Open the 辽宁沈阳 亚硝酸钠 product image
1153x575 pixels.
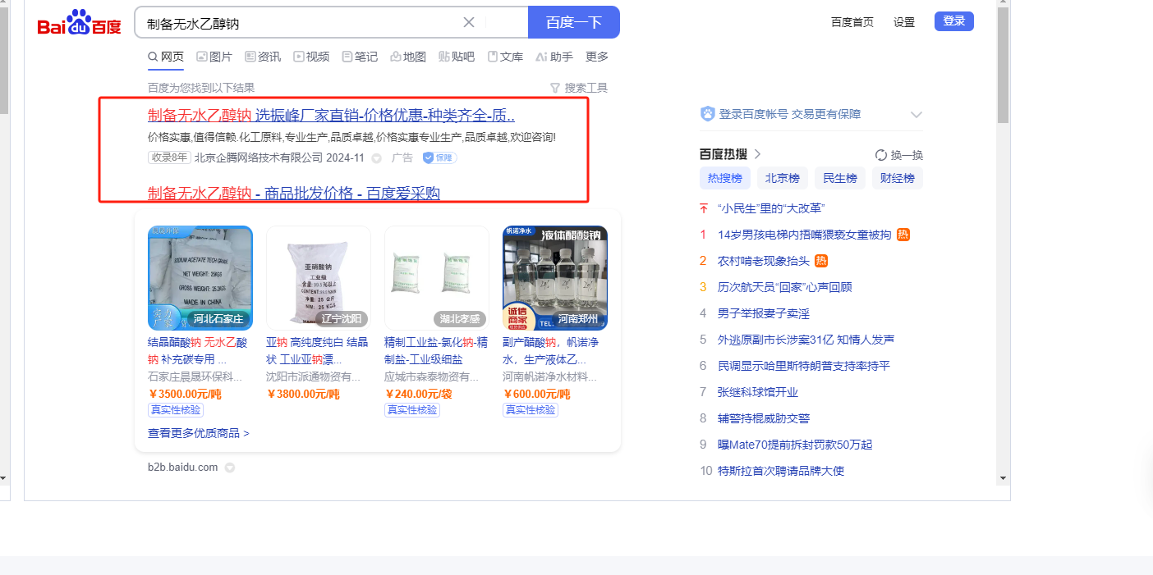click(319, 278)
